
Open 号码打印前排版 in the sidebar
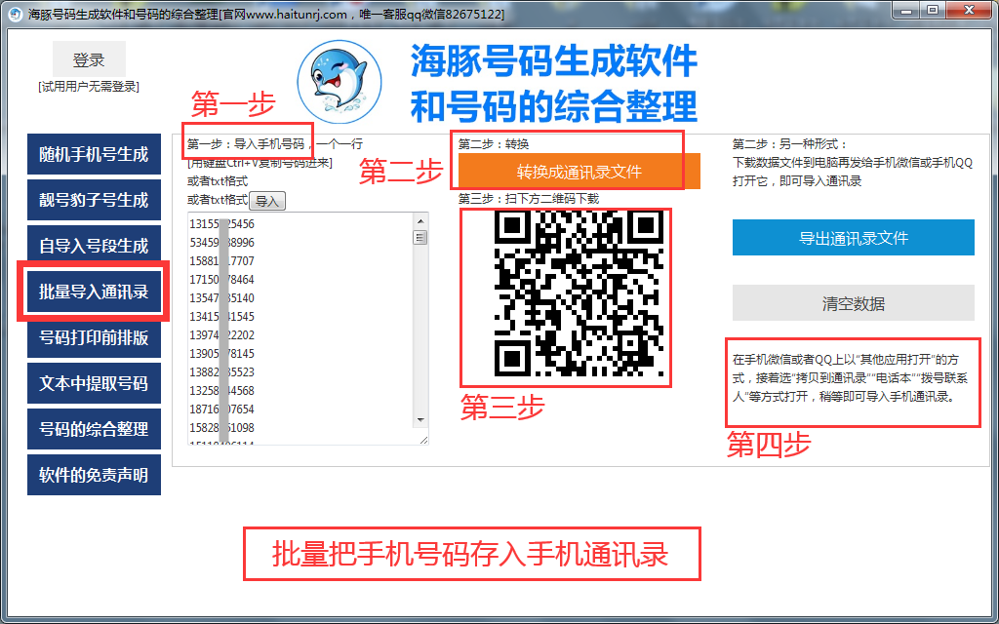pyautogui.click(x=94, y=337)
